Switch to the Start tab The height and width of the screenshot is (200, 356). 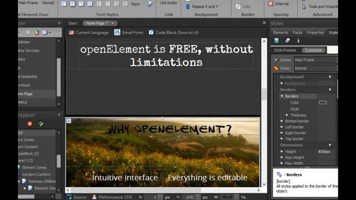[x=73, y=23]
